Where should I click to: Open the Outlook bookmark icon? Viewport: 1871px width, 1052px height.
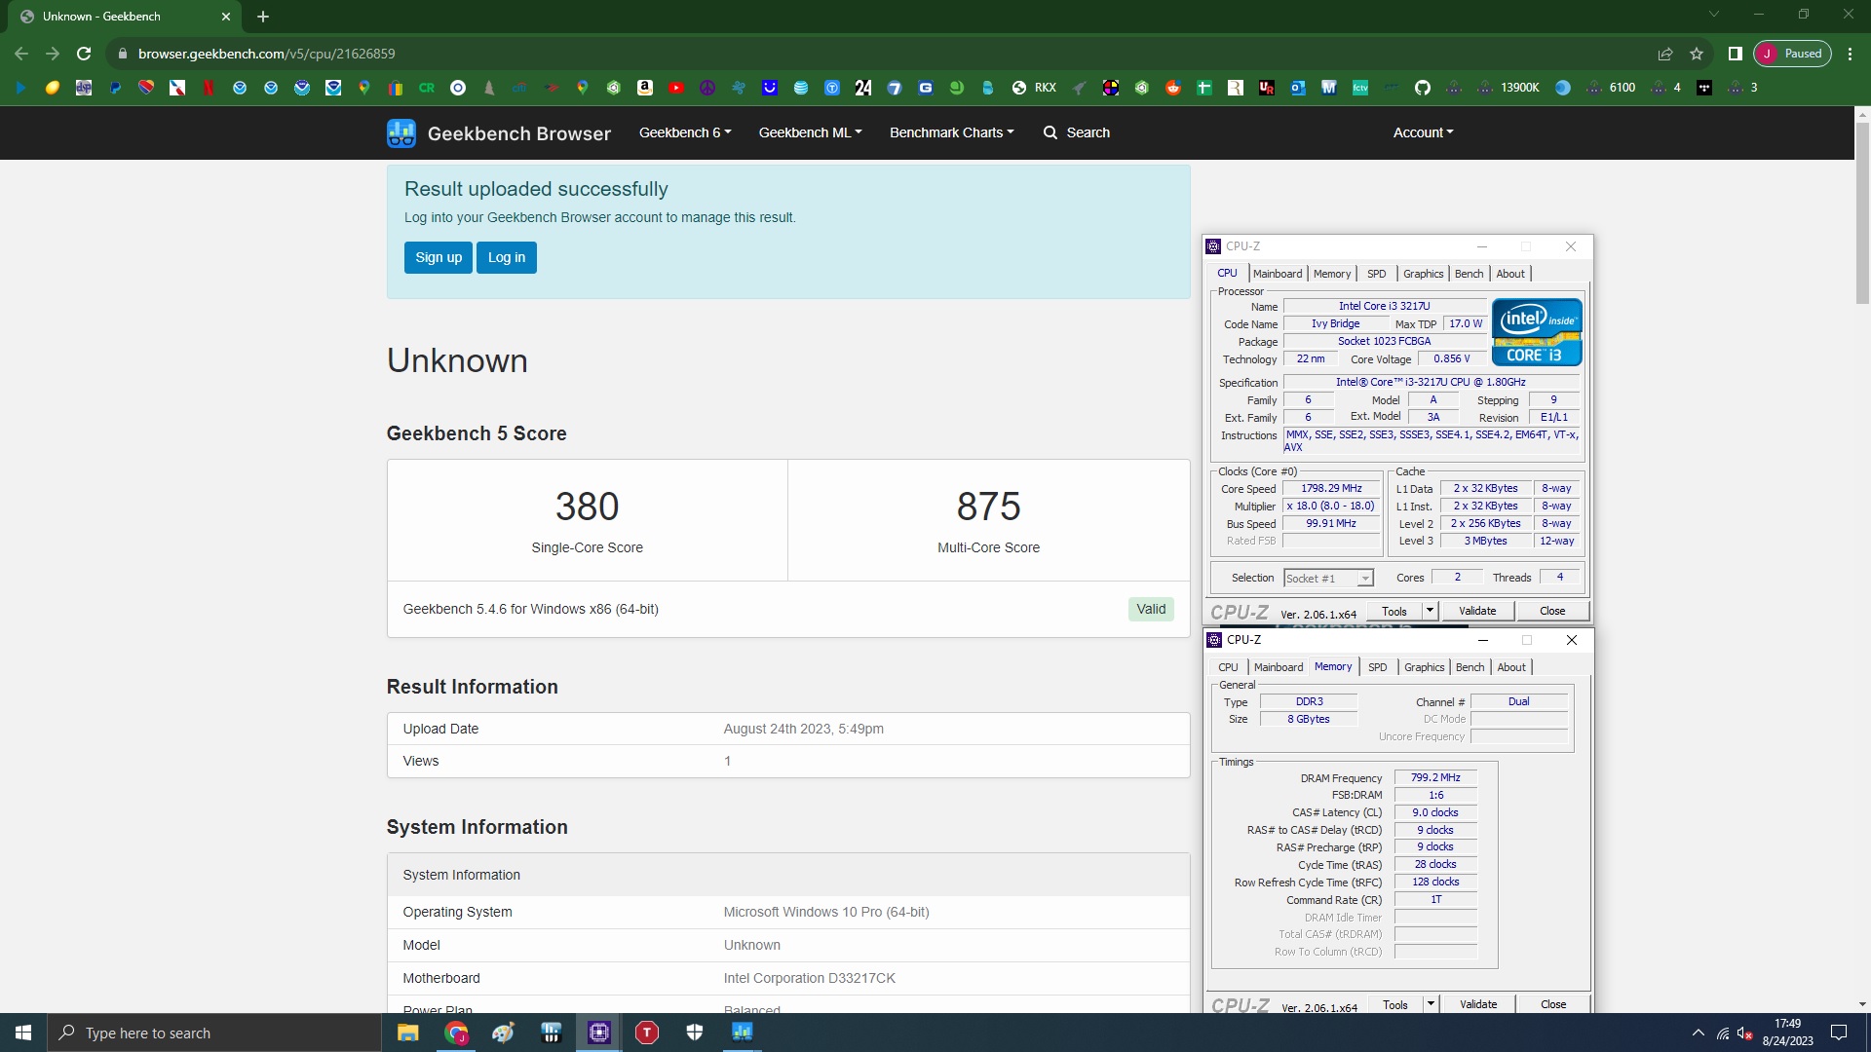(x=1298, y=88)
